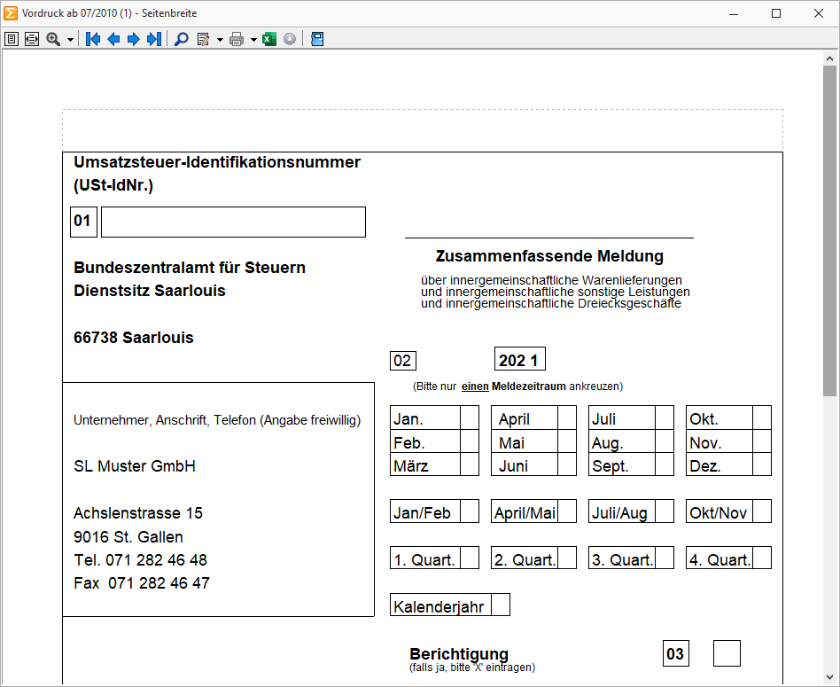Tick the Mai month checkbox

point(567,441)
